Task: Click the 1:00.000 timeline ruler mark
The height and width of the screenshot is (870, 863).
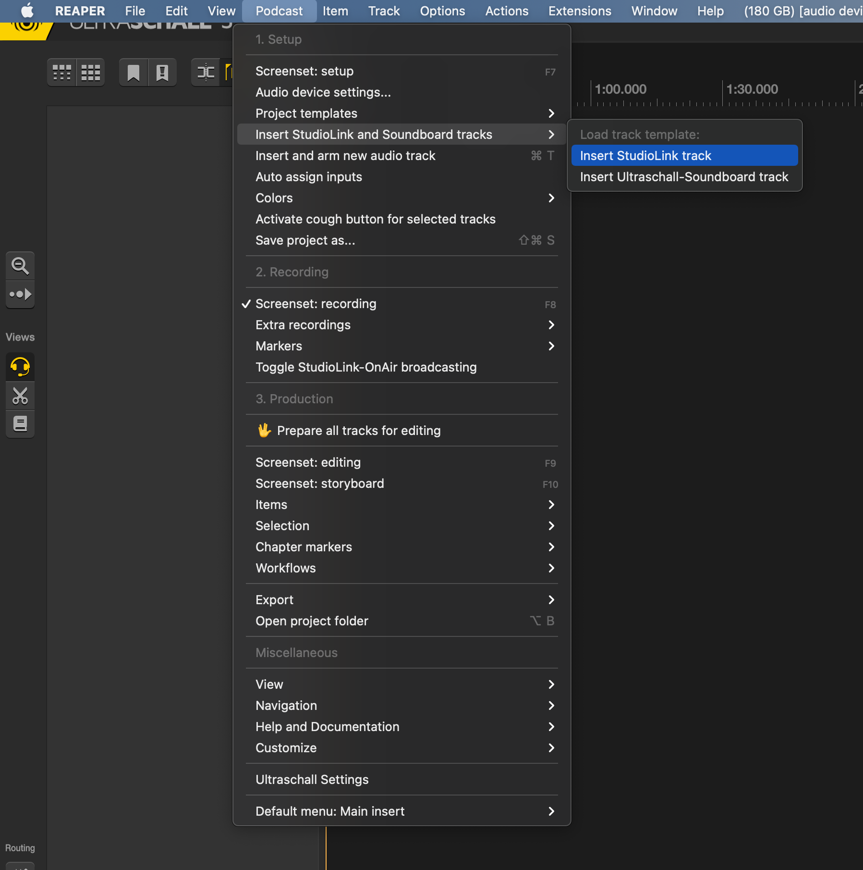Action: (x=620, y=89)
